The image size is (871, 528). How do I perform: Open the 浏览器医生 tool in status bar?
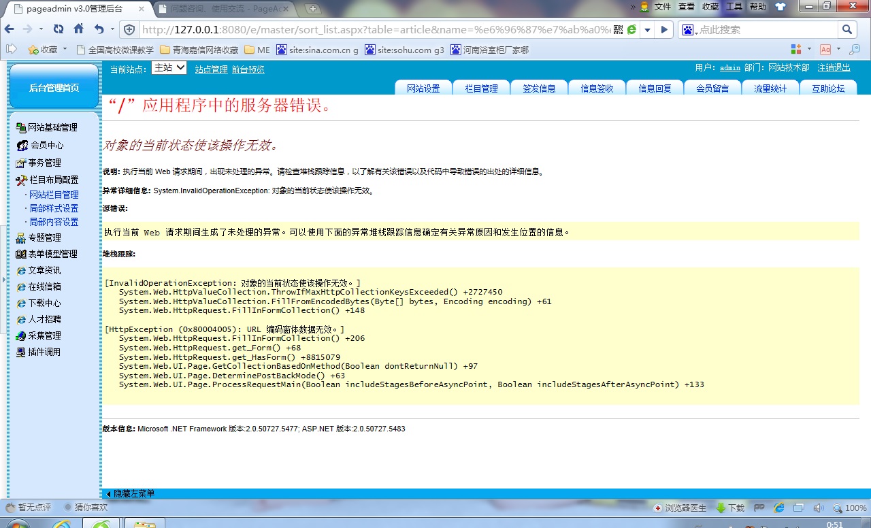pos(676,508)
